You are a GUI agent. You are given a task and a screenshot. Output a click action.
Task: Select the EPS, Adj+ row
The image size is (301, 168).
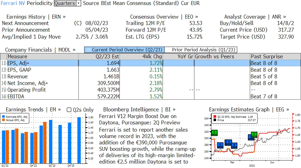150,63
